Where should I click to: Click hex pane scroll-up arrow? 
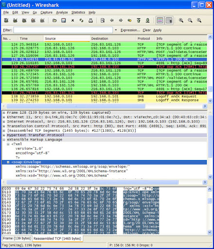coord(210,189)
